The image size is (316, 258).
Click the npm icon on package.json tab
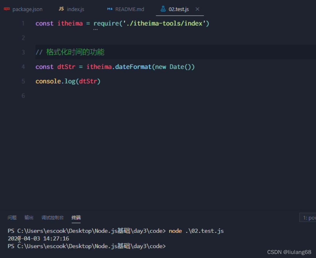tap(7, 9)
